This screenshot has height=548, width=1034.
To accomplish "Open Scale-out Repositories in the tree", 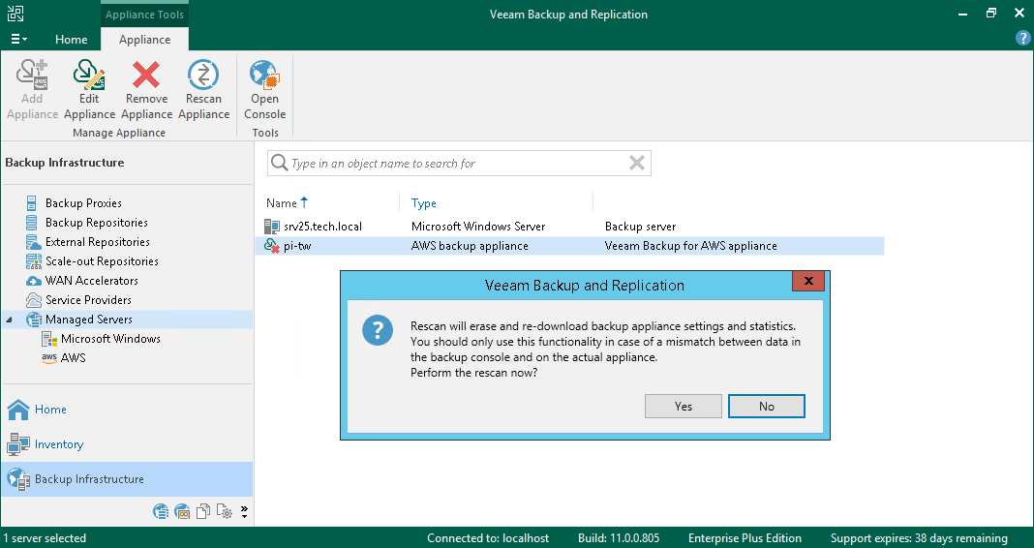I will pyautogui.click(x=102, y=261).
